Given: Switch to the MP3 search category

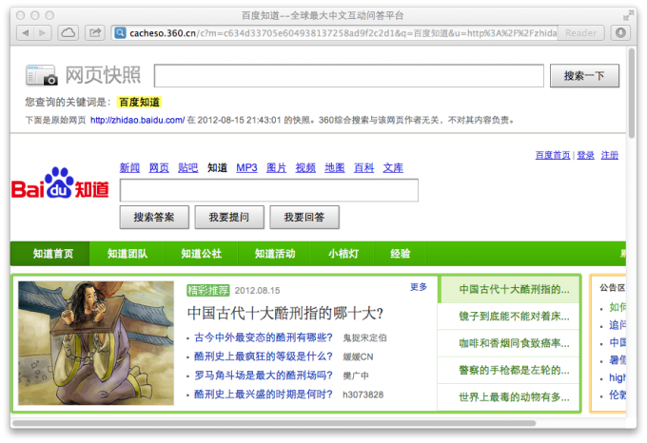Looking at the screenshot, I should tap(246, 167).
